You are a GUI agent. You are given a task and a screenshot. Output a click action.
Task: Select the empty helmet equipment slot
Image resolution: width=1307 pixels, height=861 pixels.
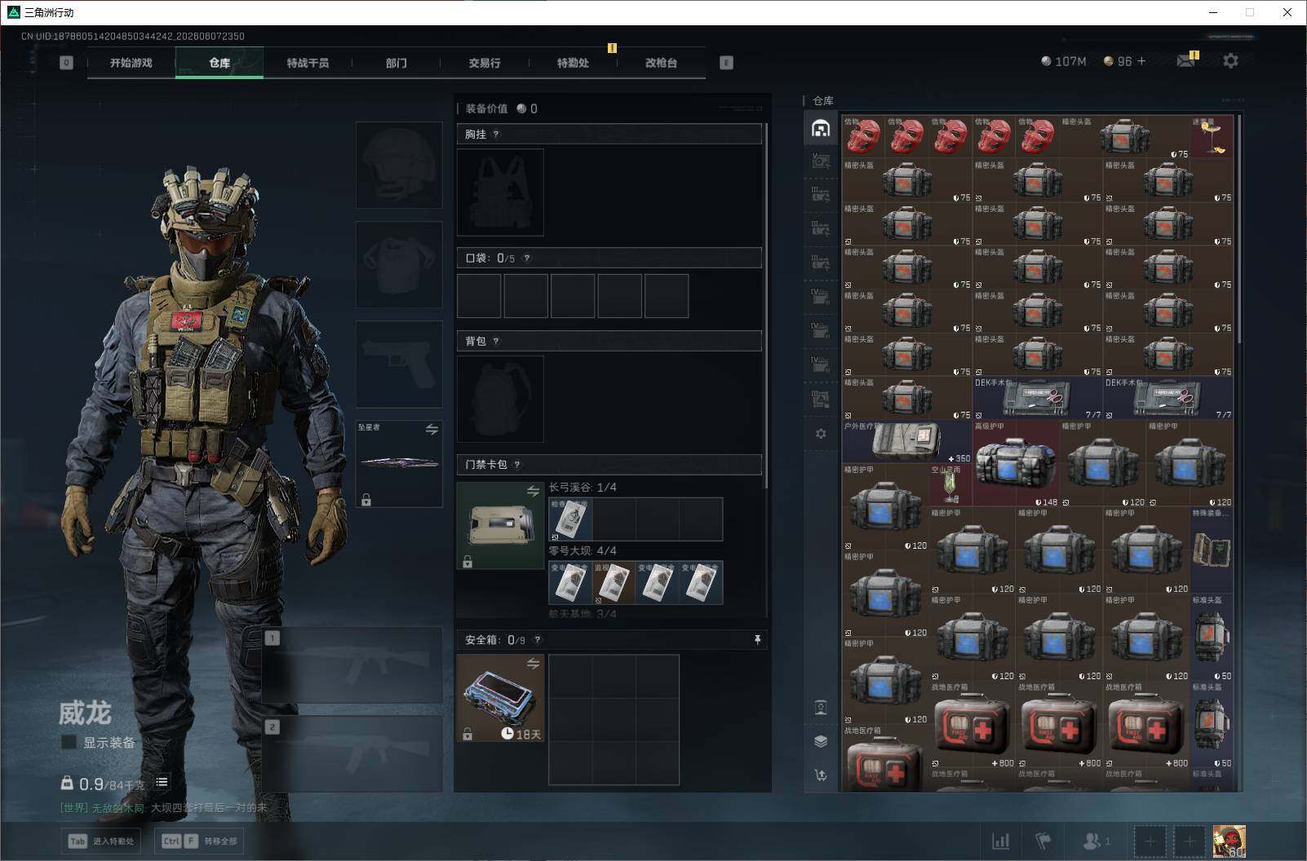(x=399, y=166)
